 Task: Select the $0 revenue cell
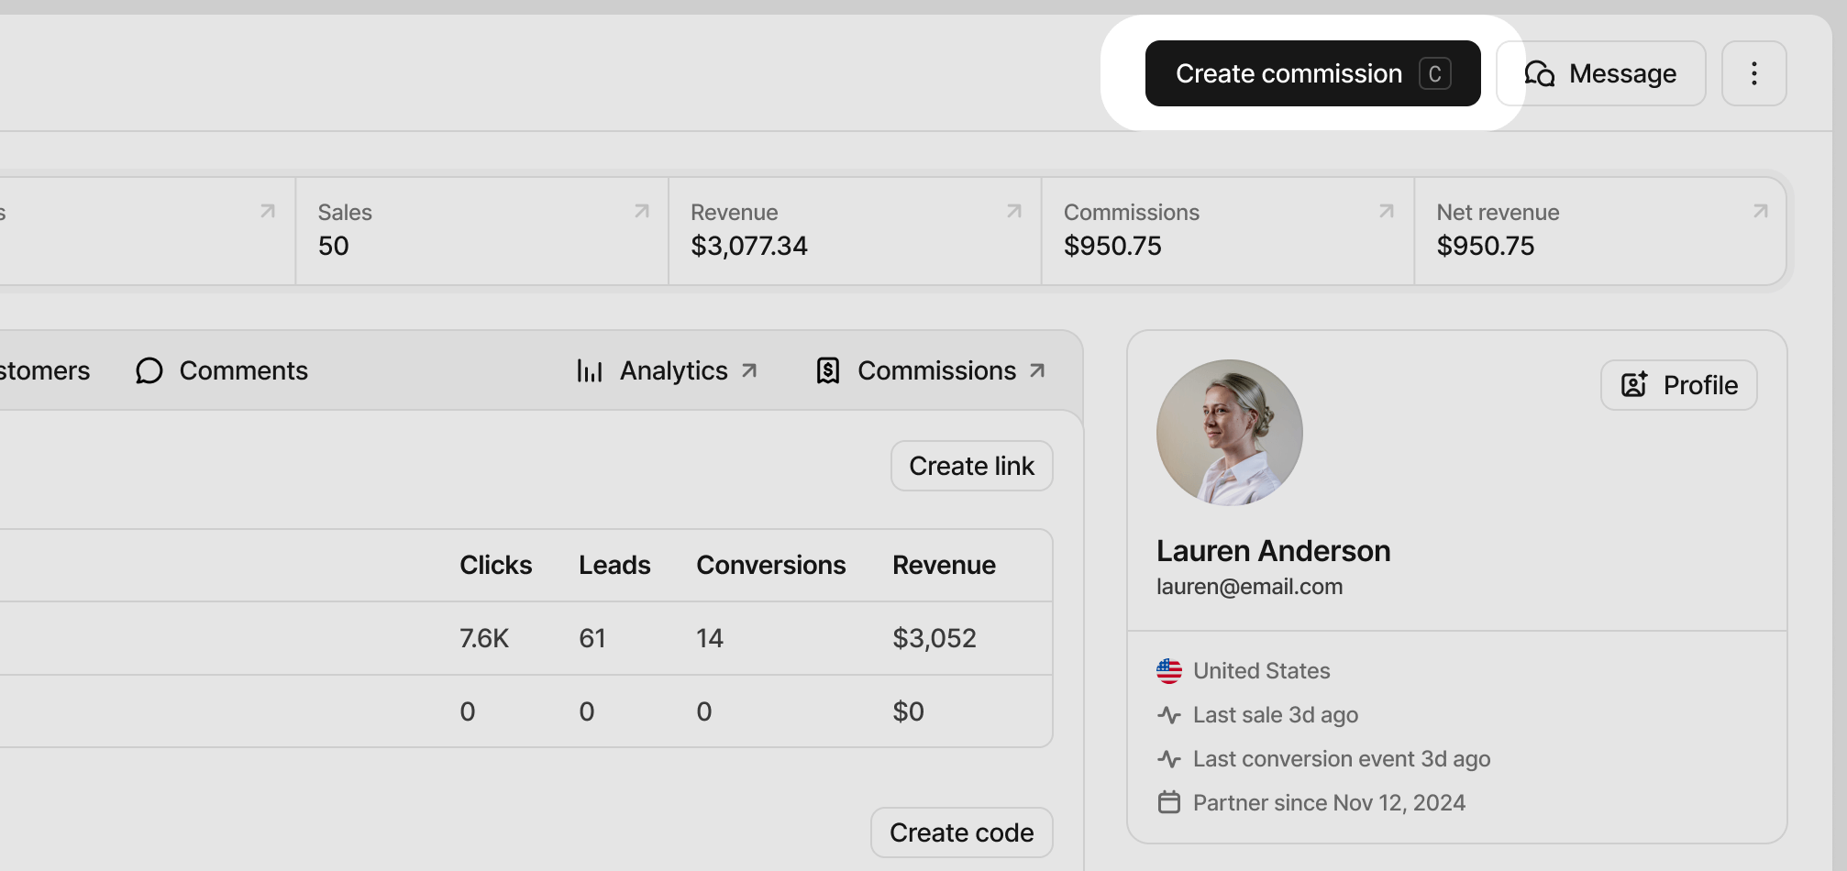pyautogui.click(x=909, y=711)
